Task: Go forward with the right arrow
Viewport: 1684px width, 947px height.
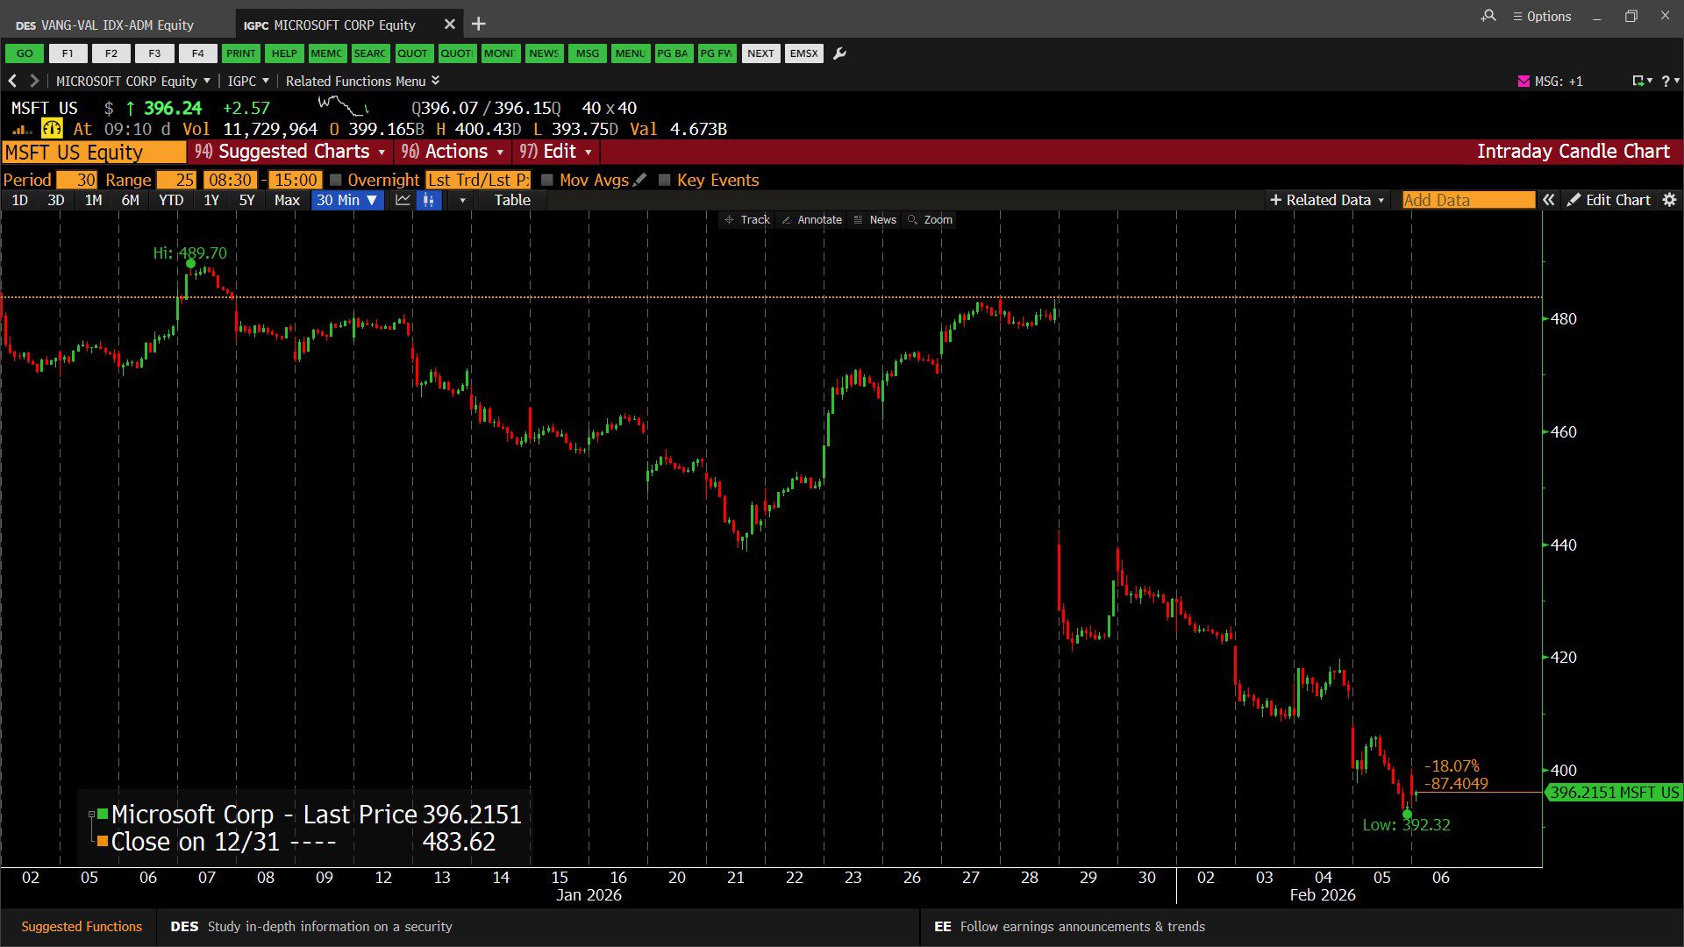Action: click(x=34, y=81)
